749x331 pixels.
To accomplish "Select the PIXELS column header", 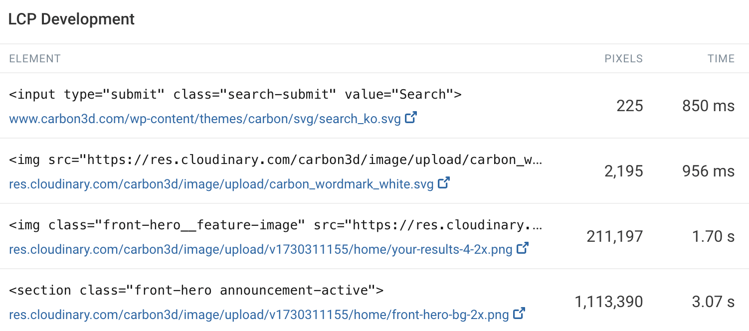I will pyautogui.click(x=623, y=59).
